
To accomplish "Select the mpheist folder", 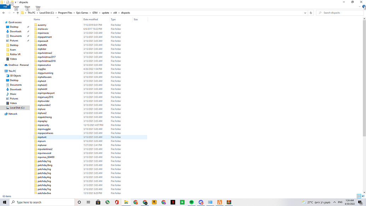I will (x=42, y=81).
